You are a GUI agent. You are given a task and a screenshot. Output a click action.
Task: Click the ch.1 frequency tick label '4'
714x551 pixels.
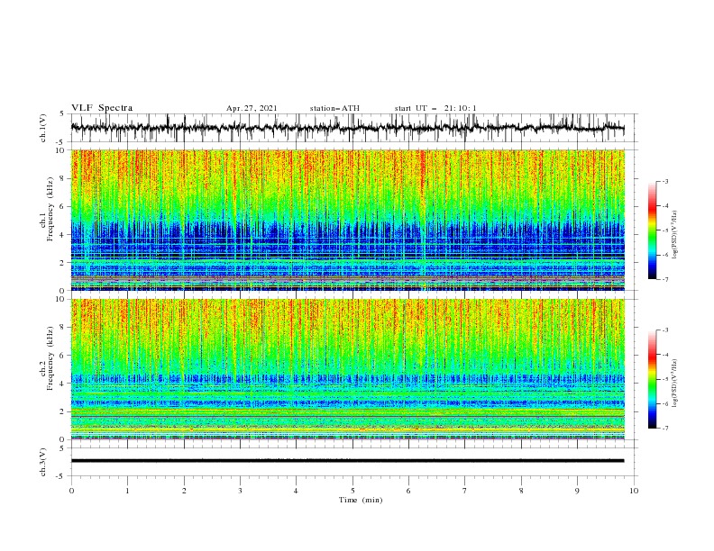[63, 235]
